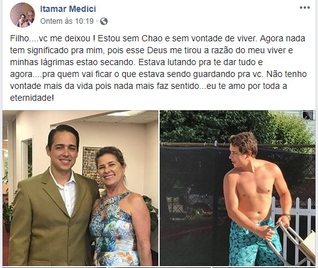Viewport: 318px width, 268px height.
Task: Click the globe public-privacy icon
Action: click(104, 21)
